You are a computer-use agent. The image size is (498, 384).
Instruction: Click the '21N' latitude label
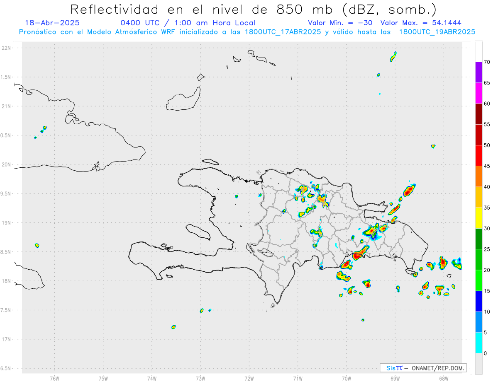click(7, 106)
